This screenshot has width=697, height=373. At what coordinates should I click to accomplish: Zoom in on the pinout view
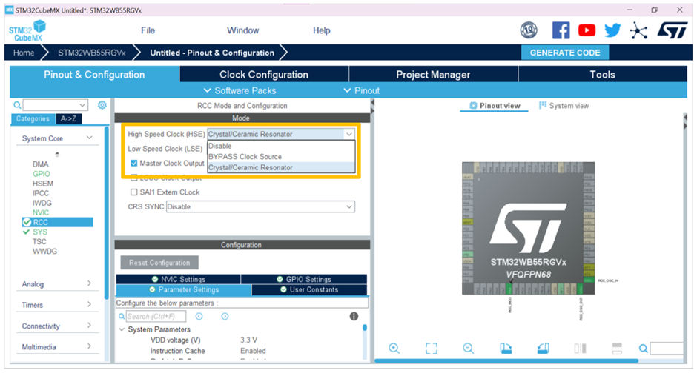394,348
